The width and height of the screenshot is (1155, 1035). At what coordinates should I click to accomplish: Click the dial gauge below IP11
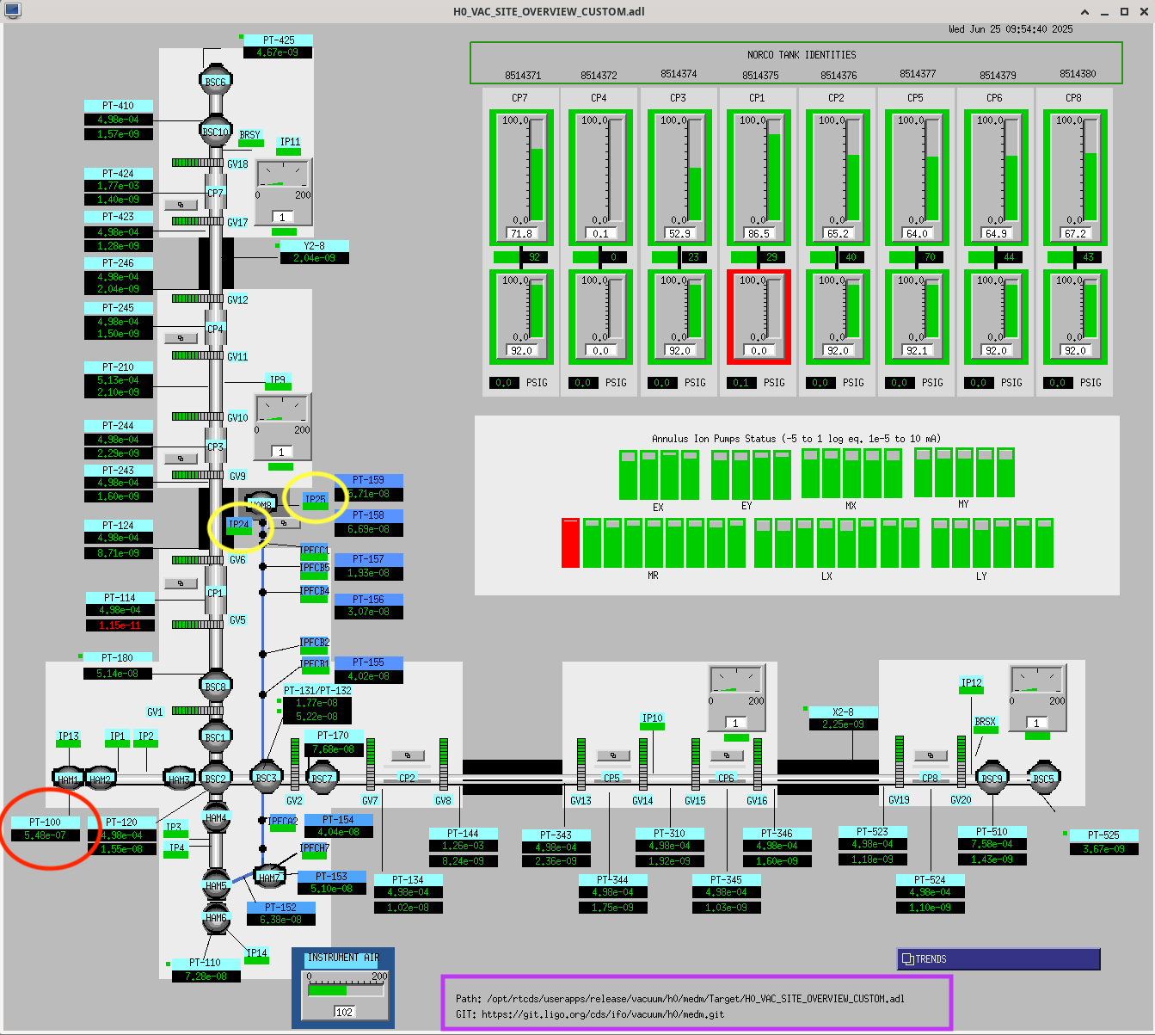tap(282, 193)
